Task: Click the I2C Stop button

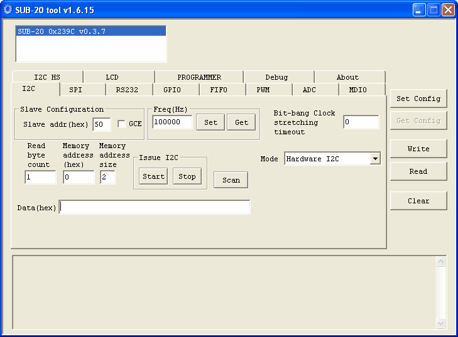Action: tap(187, 176)
